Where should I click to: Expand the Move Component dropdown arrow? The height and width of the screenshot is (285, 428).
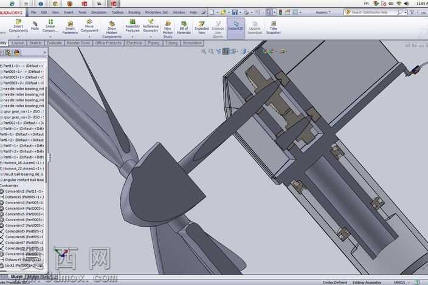click(x=89, y=36)
